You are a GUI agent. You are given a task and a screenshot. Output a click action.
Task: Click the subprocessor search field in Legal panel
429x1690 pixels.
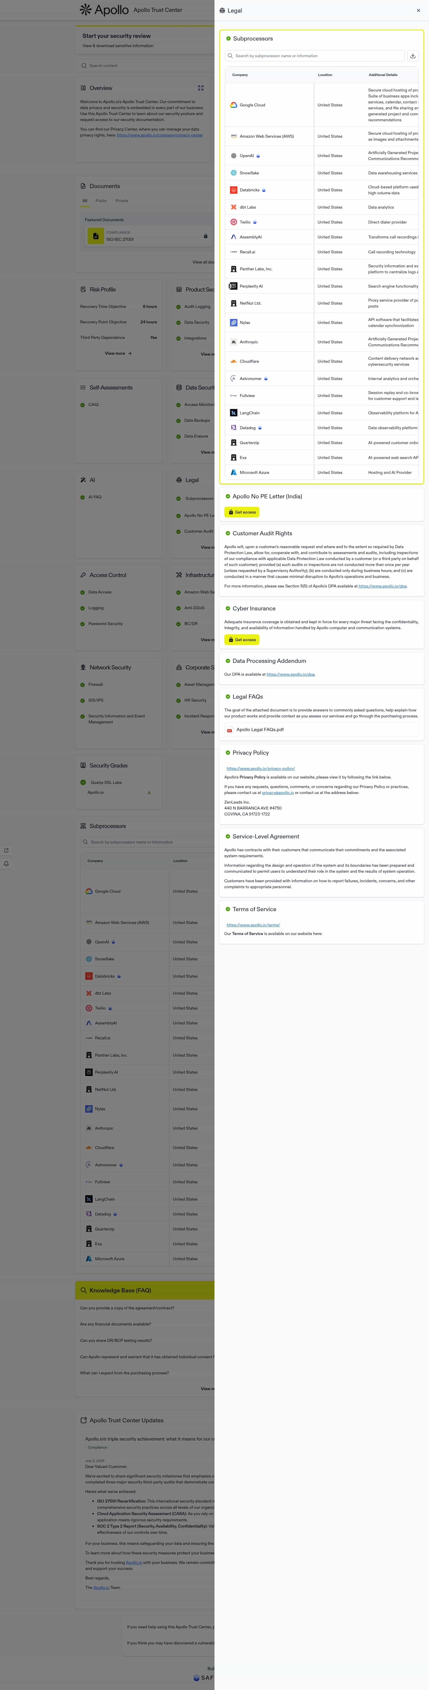[x=315, y=56]
